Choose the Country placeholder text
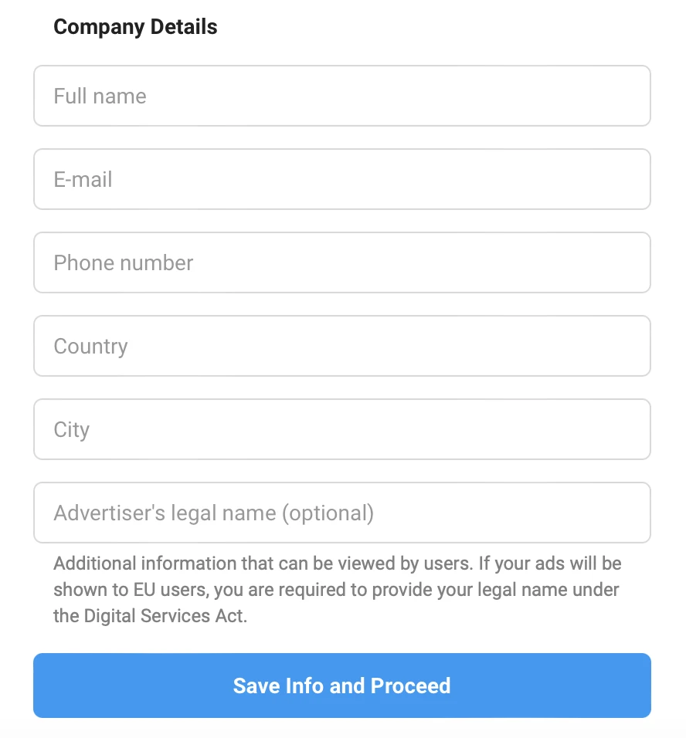Screen dimensions: 686x738 [x=90, y=347]
